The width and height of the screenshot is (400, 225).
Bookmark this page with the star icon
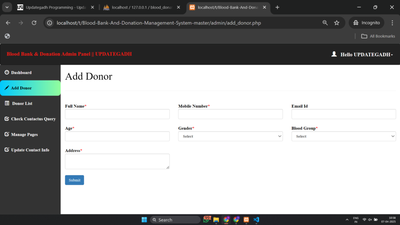pyautogui.click(x=337, y=23)
